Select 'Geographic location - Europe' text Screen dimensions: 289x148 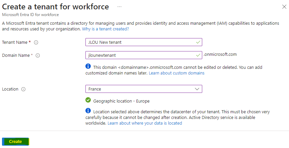[121, 101]
